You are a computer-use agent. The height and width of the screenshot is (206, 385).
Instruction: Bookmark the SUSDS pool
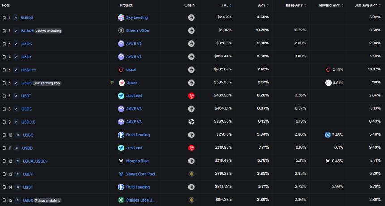(x=4, y=18)
